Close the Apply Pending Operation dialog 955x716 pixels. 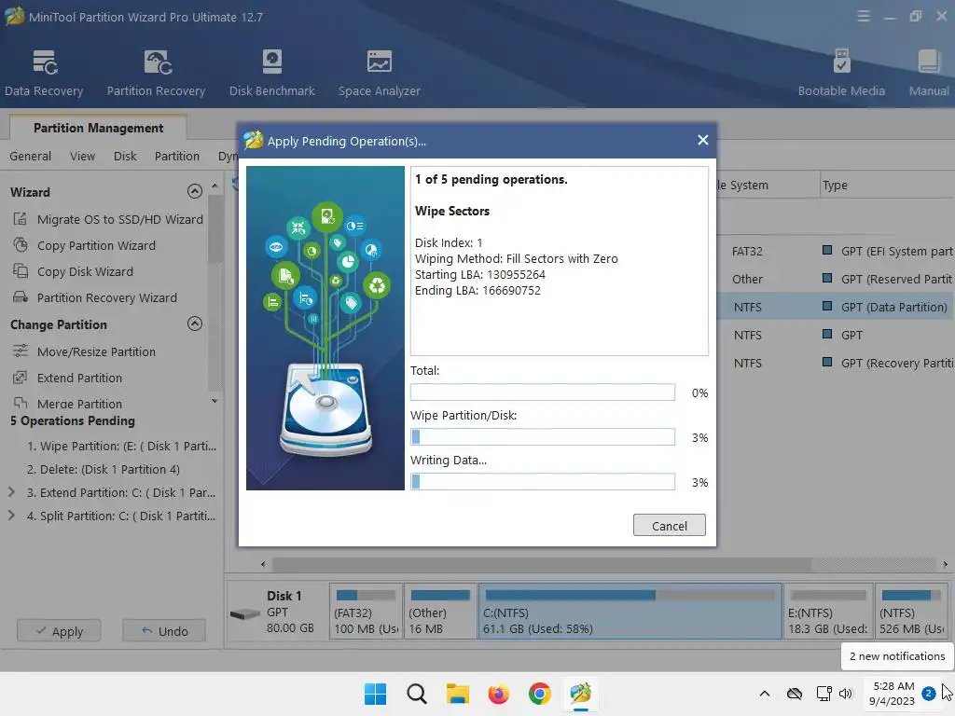click(x=702, y=141)
